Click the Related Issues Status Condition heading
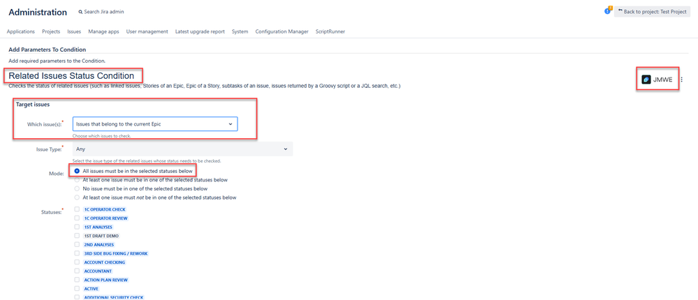Screen dimensions: 698x300 (71, 76)
